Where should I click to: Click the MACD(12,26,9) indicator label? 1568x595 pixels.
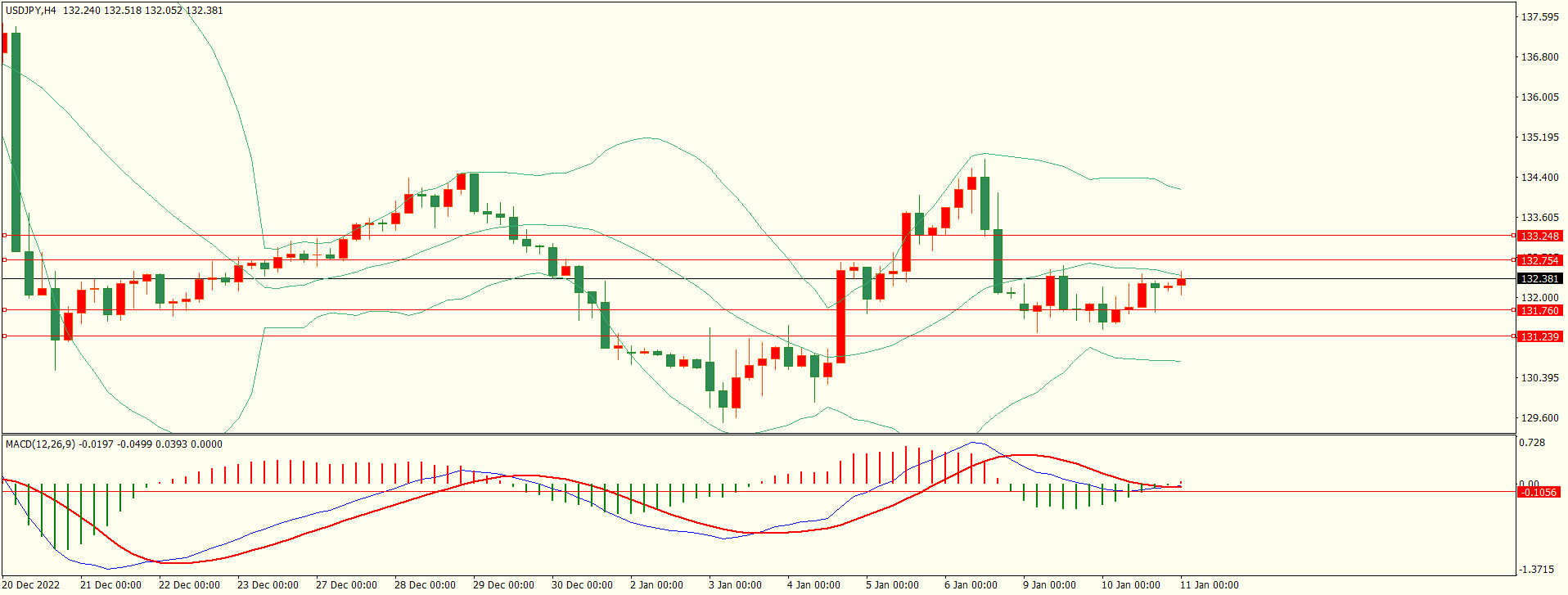40,444
